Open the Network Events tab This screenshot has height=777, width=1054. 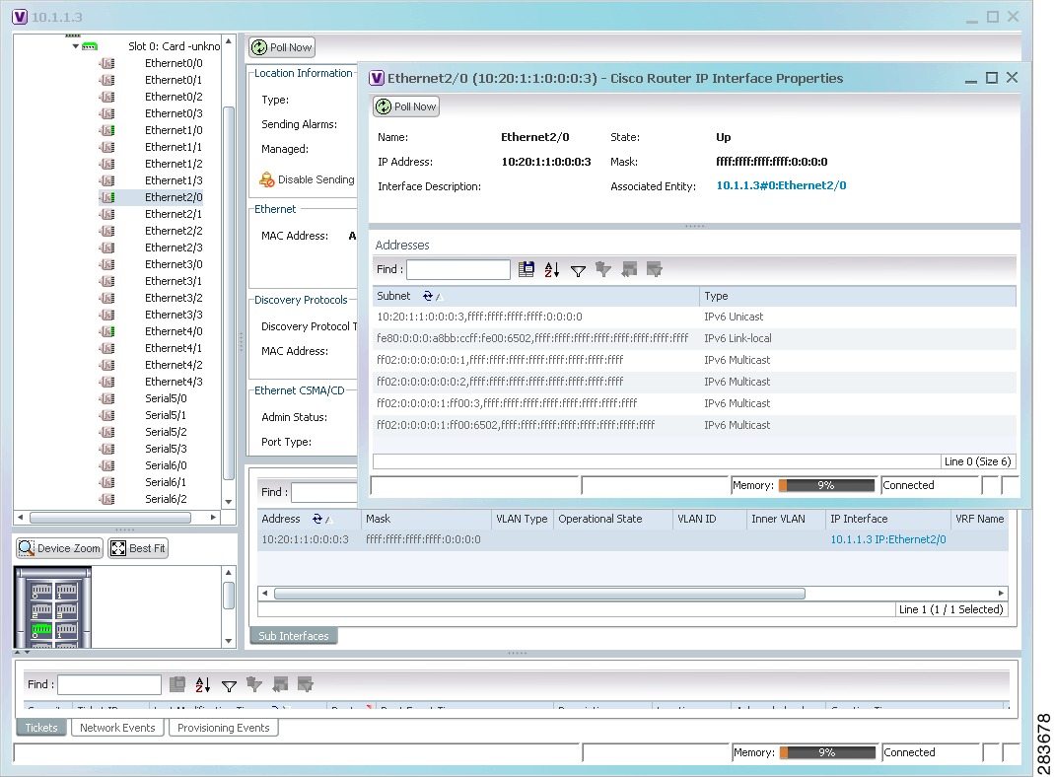click(117, 728)
